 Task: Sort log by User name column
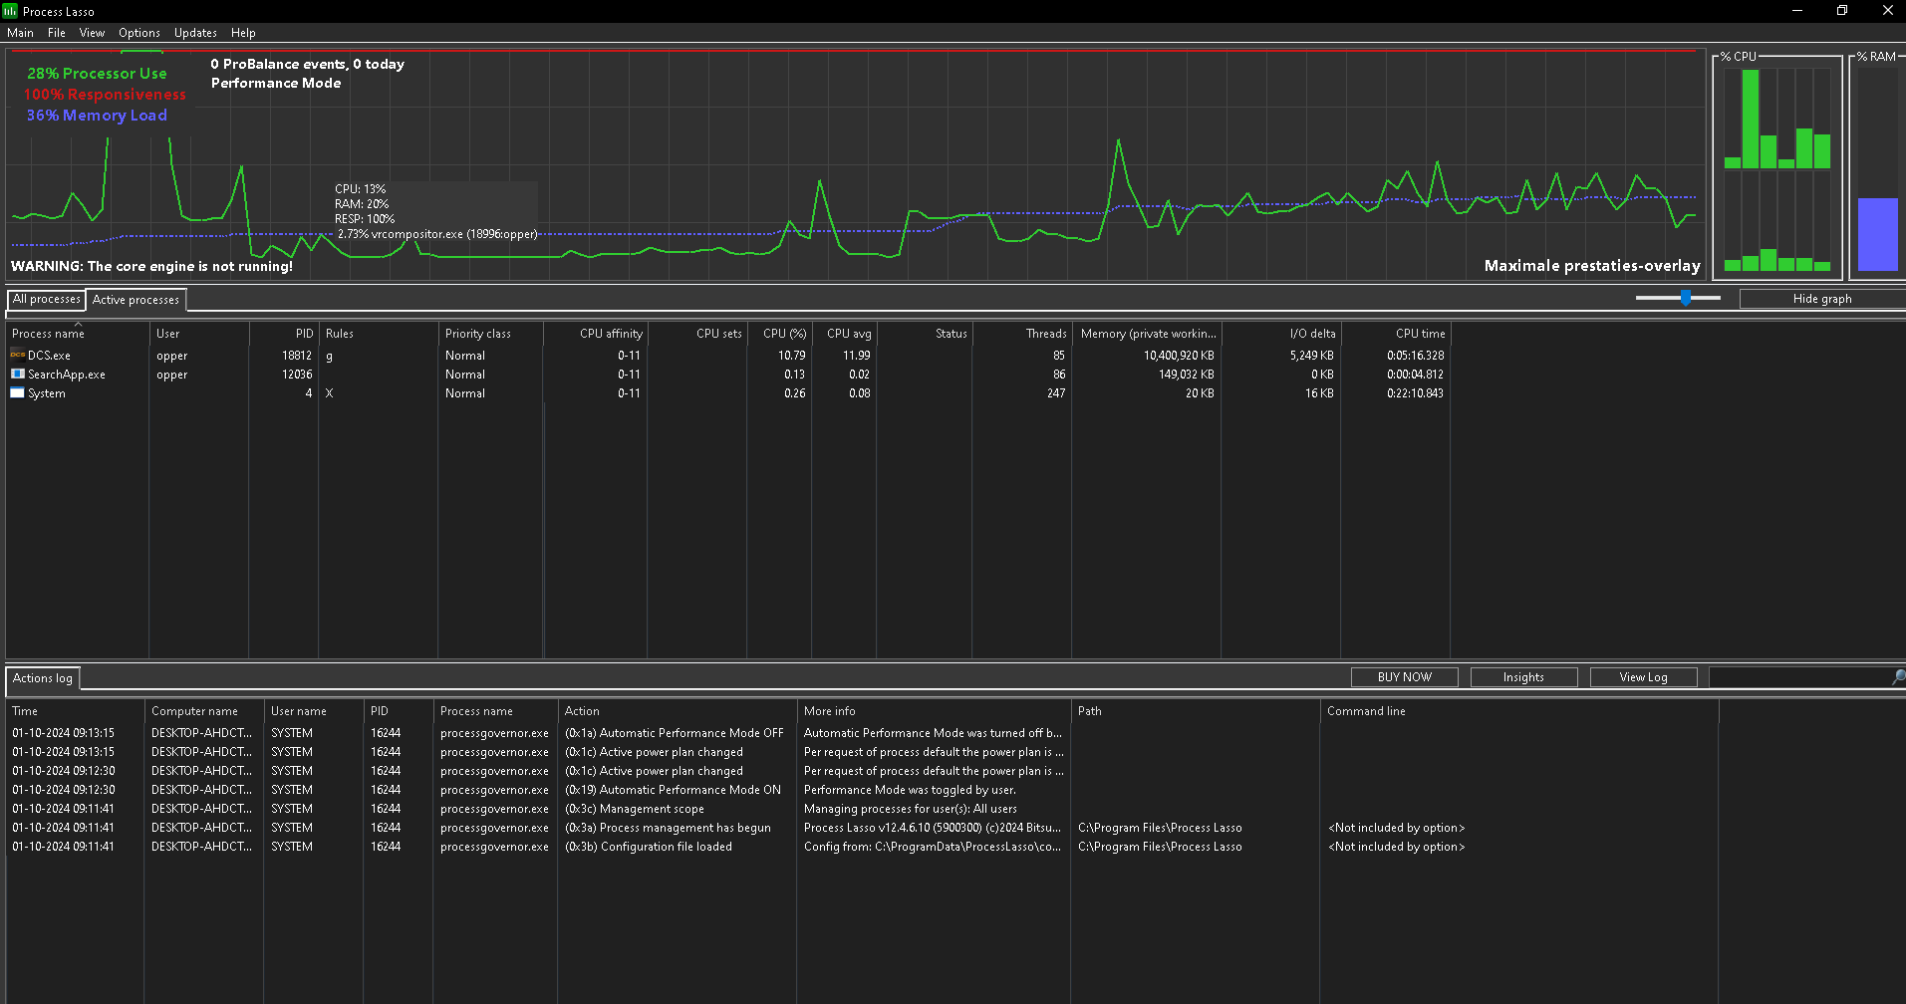coord(314,711)
